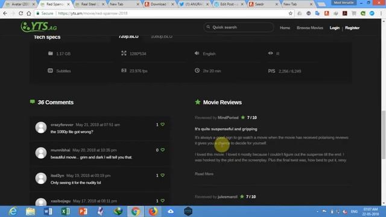Screen dimensions: 386x217
Task: Click the Login link
Action: 335,28
